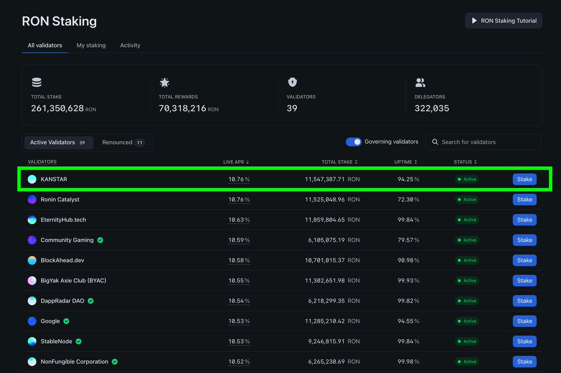Toggle the Governing validators switch
Screen dimensions: 561x373
coord(353,142)
